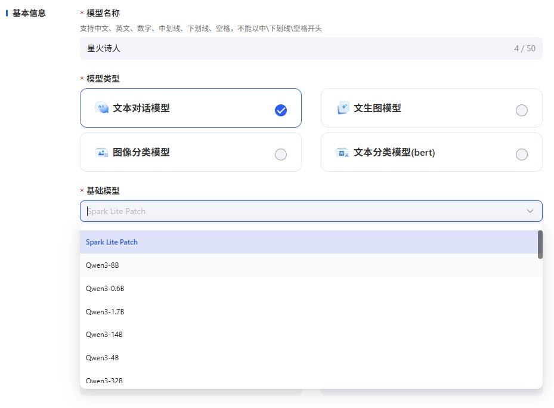Select the 图像分类模型 radio button
Image resolution: width=554 pixels, height=408 pixels.
[281, 154]
